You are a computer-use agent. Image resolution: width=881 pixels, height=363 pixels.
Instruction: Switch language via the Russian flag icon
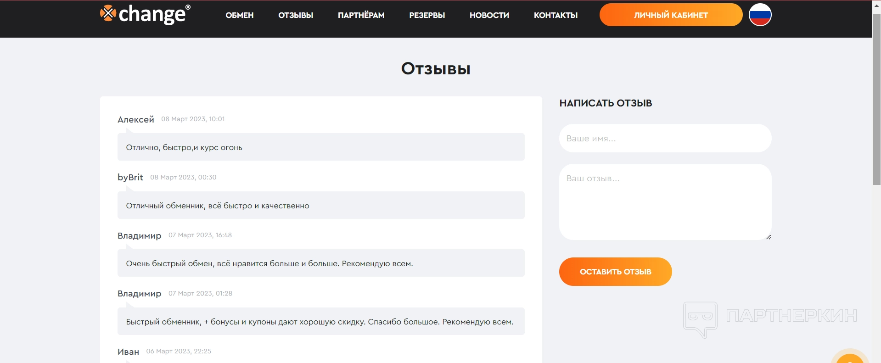(760, 15)
